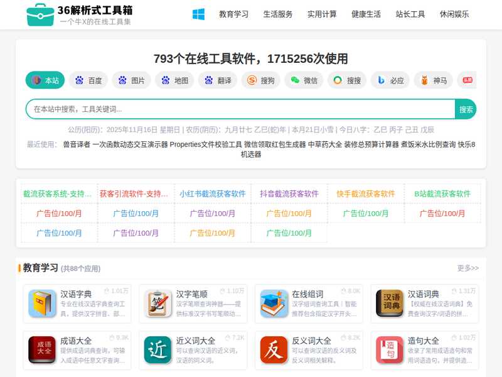Open the 近义词大全 green icon
Screen dimensions: 502x377
(x=158, y=349)
